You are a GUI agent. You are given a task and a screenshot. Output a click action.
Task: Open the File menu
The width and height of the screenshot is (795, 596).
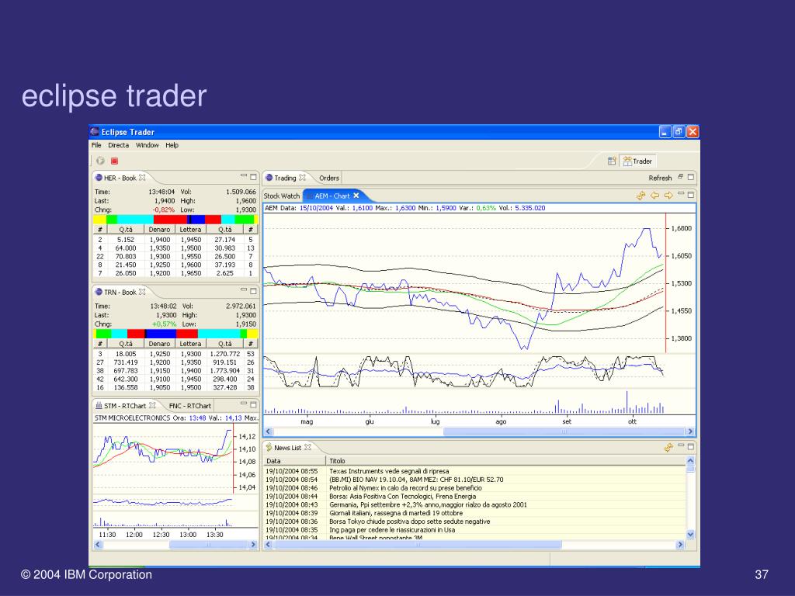(x=96, y=145)
